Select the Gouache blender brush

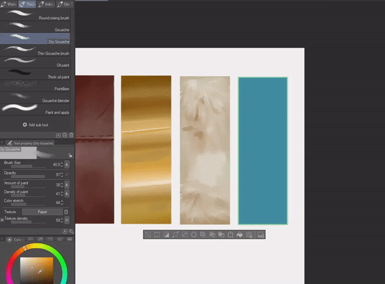[x=35, y=98]
